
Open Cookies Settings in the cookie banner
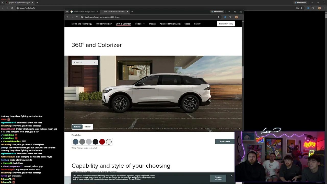pyautogui.click(x=218, y=178)
